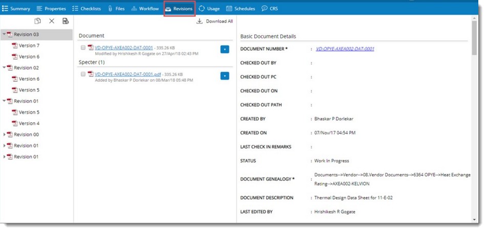Collapse the Revision 03 tree node
The width and height of the screenshot is (486, 231).
[x=4, y=34]
